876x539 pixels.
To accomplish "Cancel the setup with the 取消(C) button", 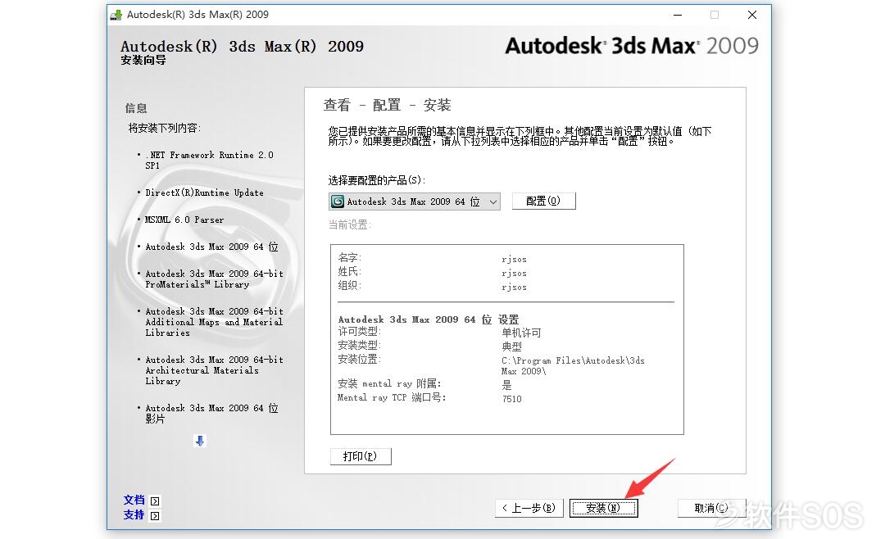I will pos(711,508).
